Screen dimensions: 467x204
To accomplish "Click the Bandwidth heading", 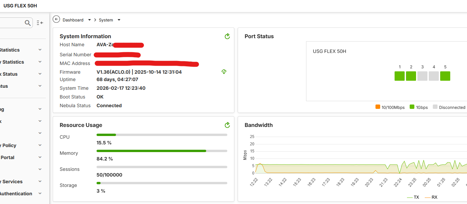I will pos(258,125).
